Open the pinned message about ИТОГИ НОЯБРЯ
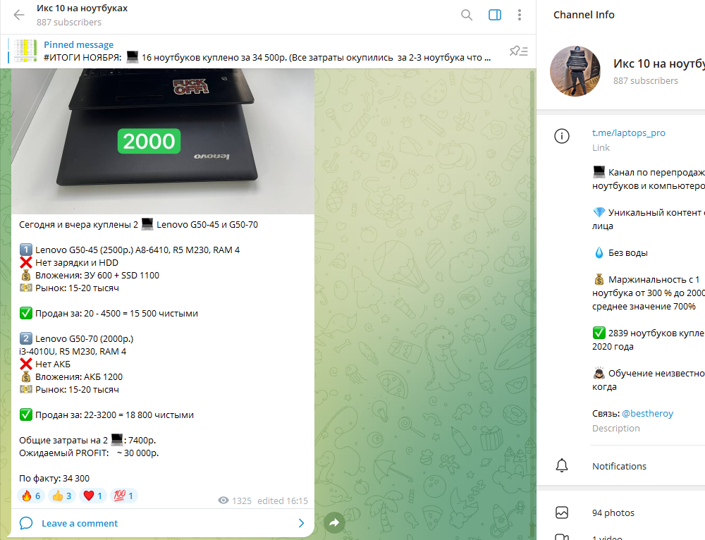Image resolution: width=705 pixels, height=540 pixels. point(267,51)
